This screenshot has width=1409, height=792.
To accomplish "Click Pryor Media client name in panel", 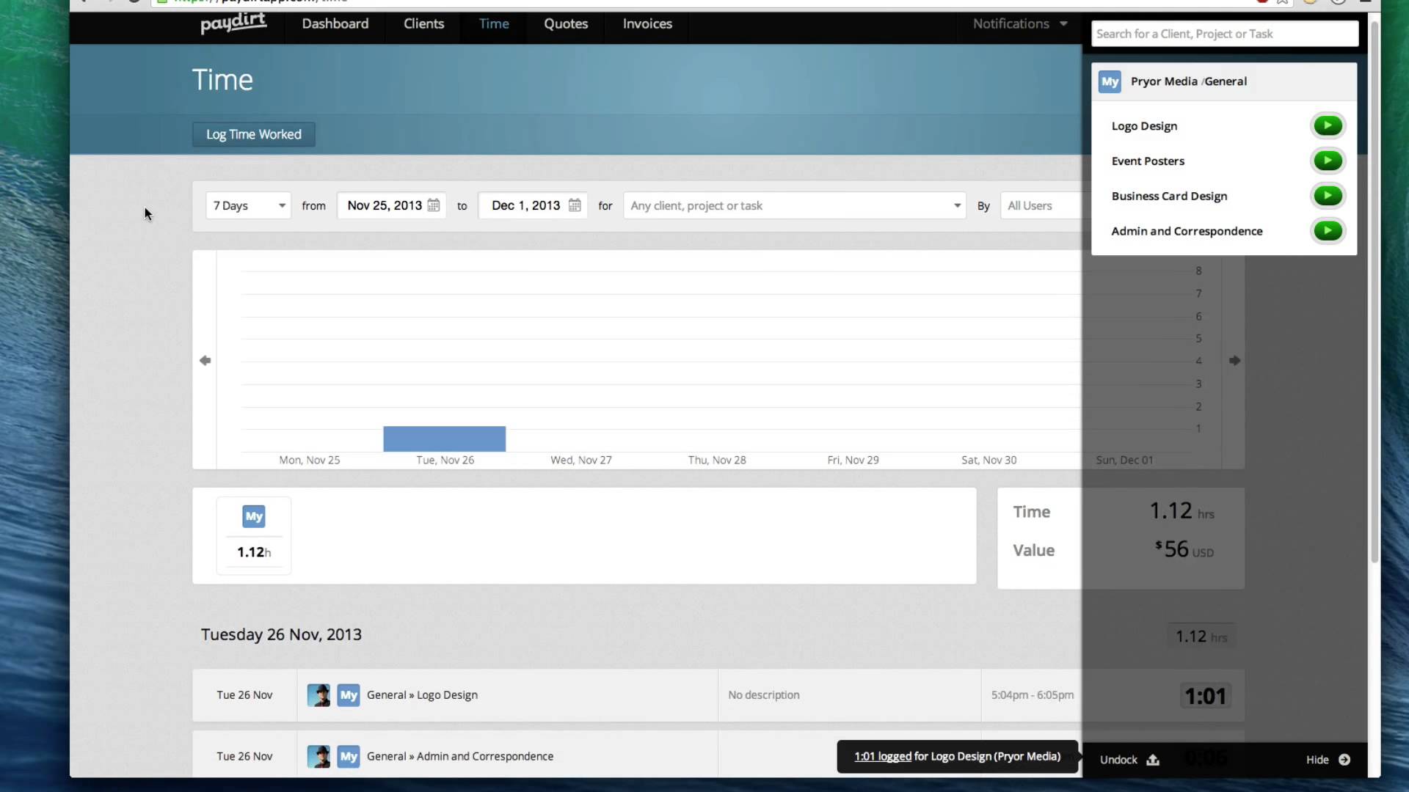I will pyautogui.click(x=1164, y=81).
